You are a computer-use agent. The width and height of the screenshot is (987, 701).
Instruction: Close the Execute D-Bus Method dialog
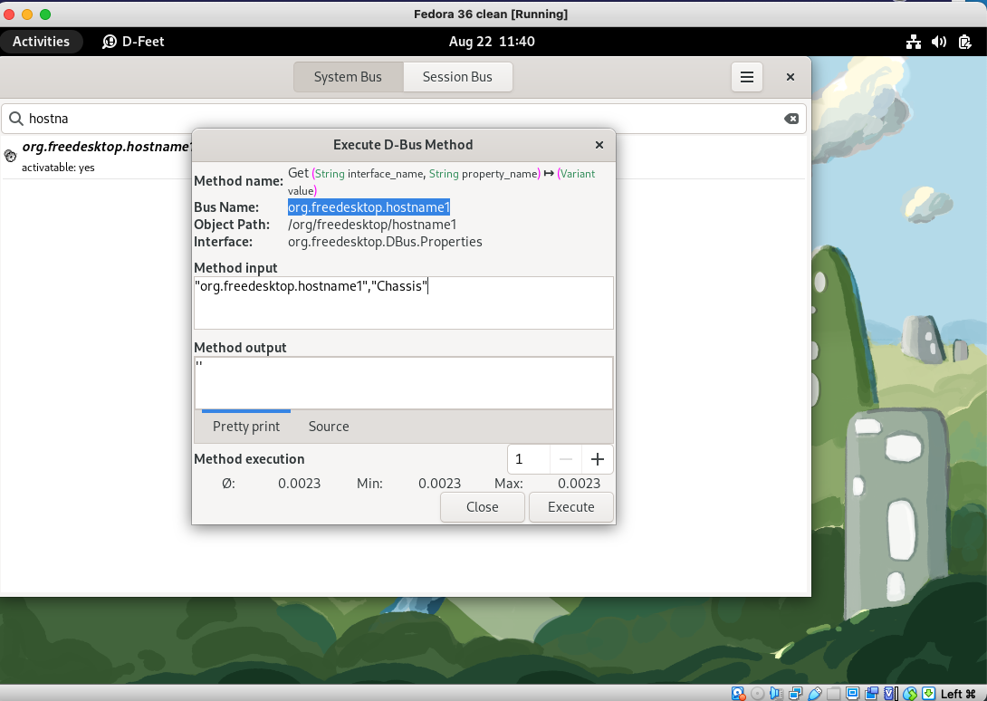(x=599, y=145)
